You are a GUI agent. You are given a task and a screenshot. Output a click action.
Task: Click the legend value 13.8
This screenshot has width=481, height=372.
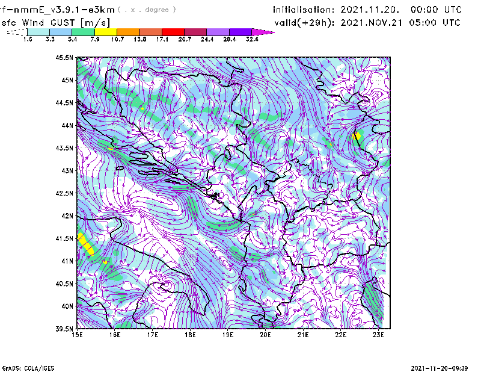[x=140, y=39]
